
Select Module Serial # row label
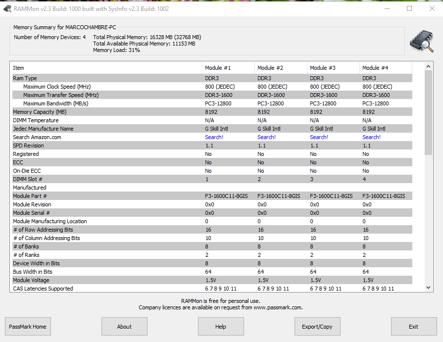31,213
